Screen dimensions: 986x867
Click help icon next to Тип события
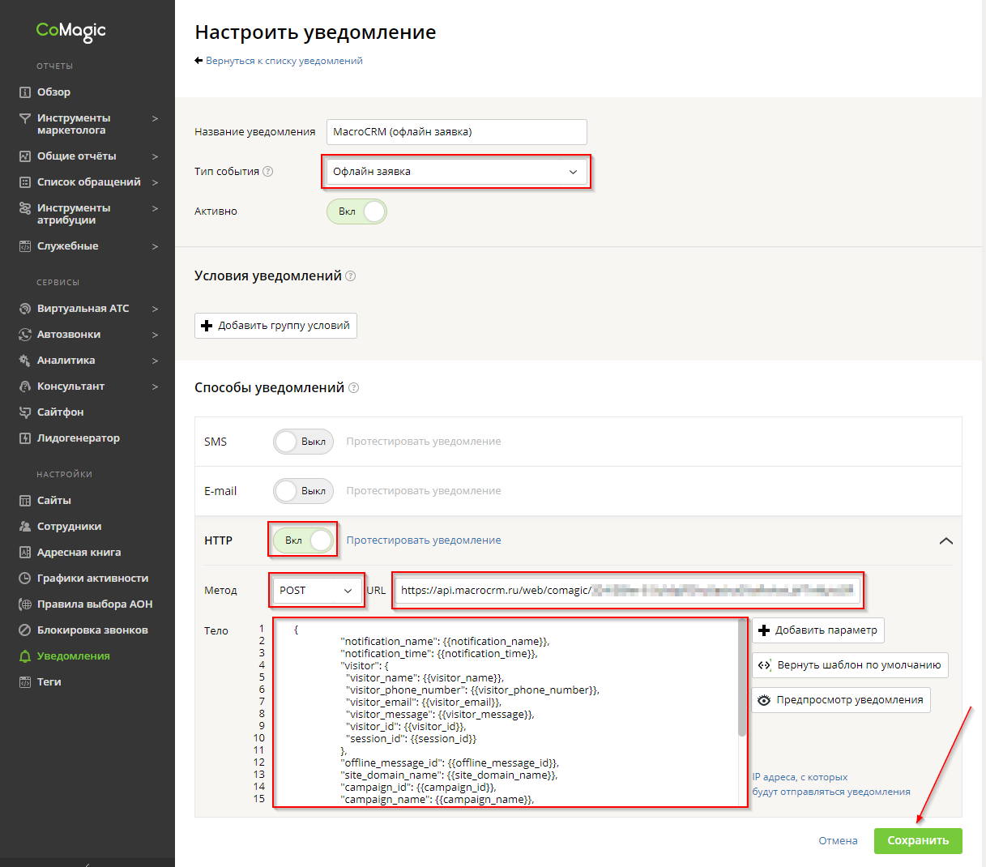pyautogui.click(x=268, y=172)
